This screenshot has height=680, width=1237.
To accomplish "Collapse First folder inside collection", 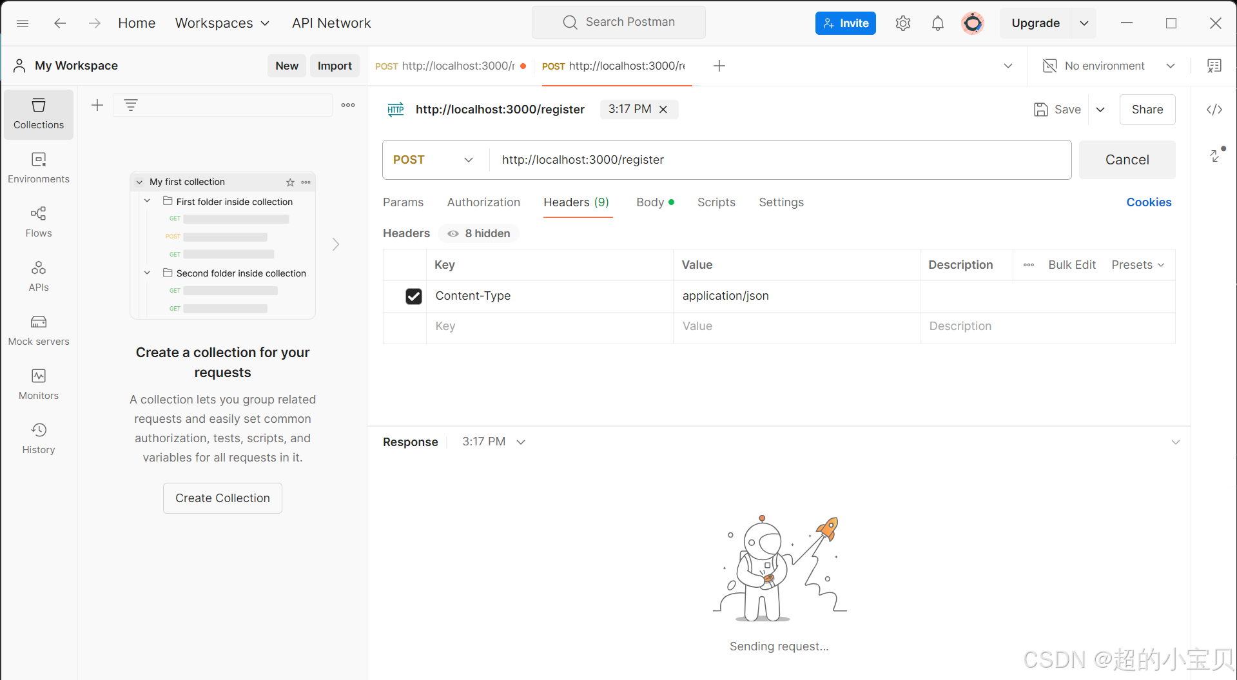I will tap(148, 201).
